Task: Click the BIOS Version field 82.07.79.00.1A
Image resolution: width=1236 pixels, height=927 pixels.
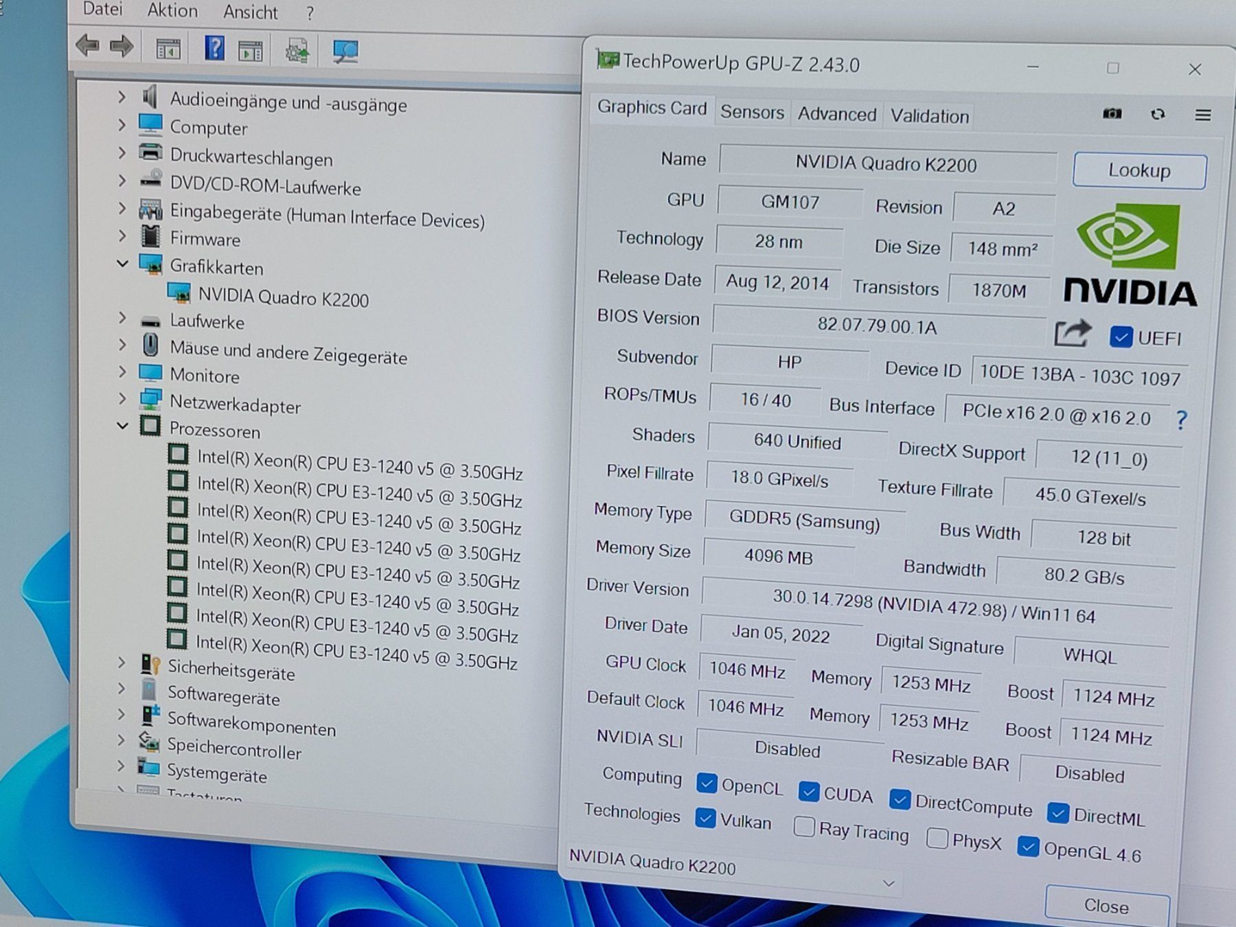Action: pos(878,325)
